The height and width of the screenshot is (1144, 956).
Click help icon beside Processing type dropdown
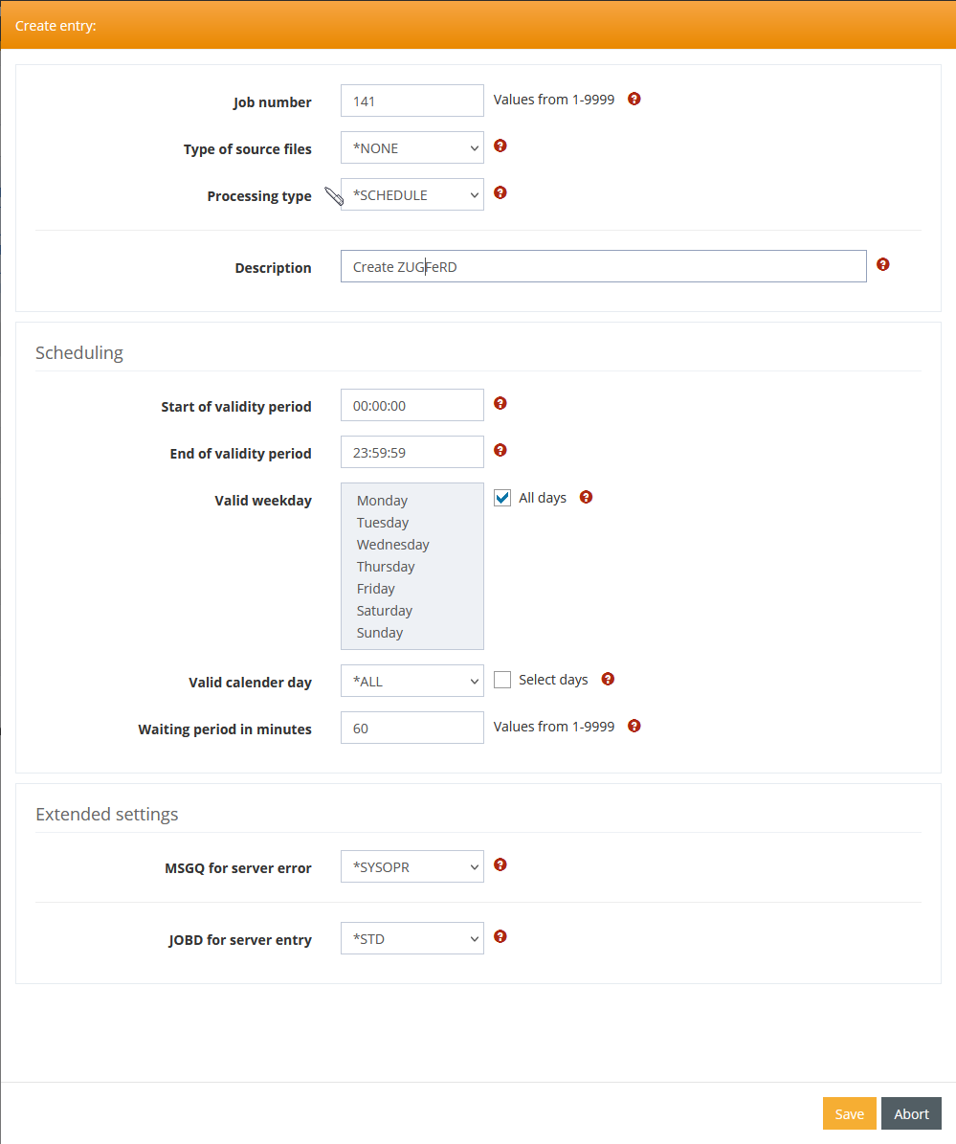[500, 193]
